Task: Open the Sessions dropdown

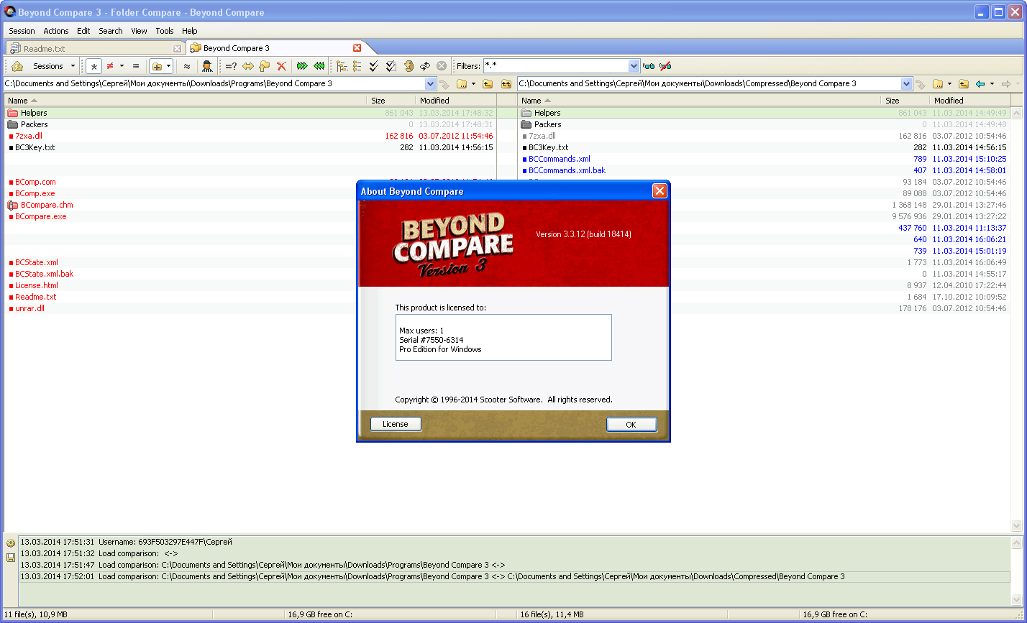Action: pos(53,66)
